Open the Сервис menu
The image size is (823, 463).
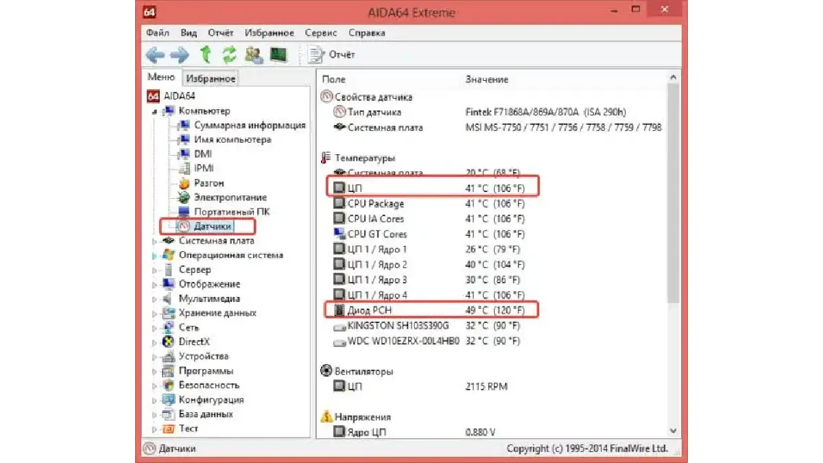click(x=320, y=33)
